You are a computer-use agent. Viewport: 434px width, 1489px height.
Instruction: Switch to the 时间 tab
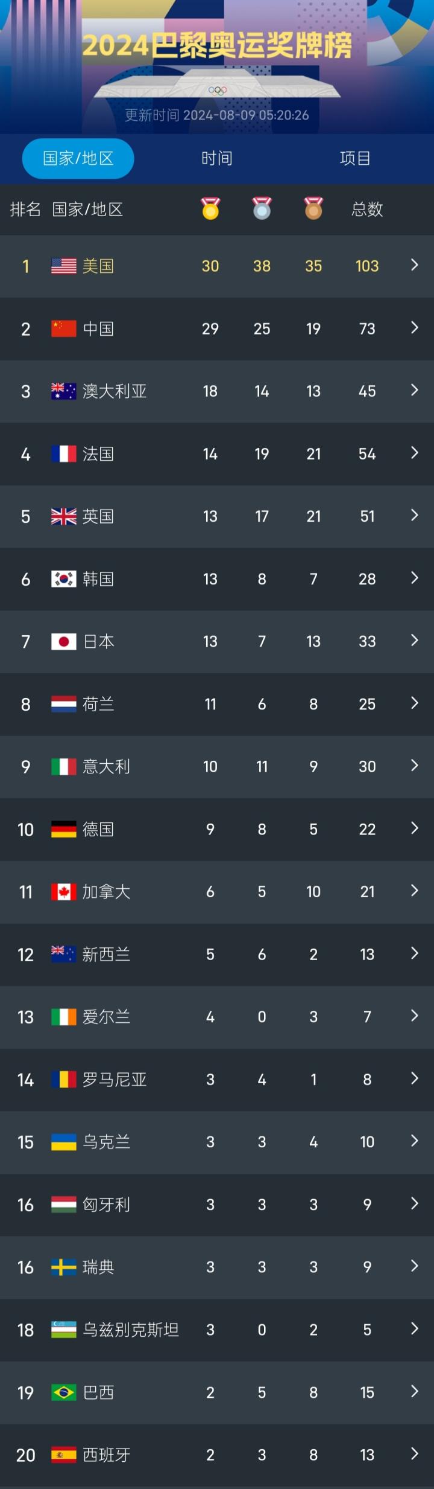coord(216,158)
